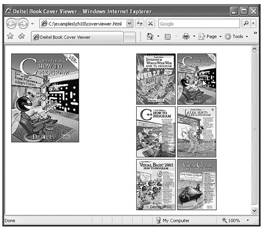This screenshot has width=263, height=231.
Task: Select the small C How to Program thumbnail
Action: [x=196, y=79]
